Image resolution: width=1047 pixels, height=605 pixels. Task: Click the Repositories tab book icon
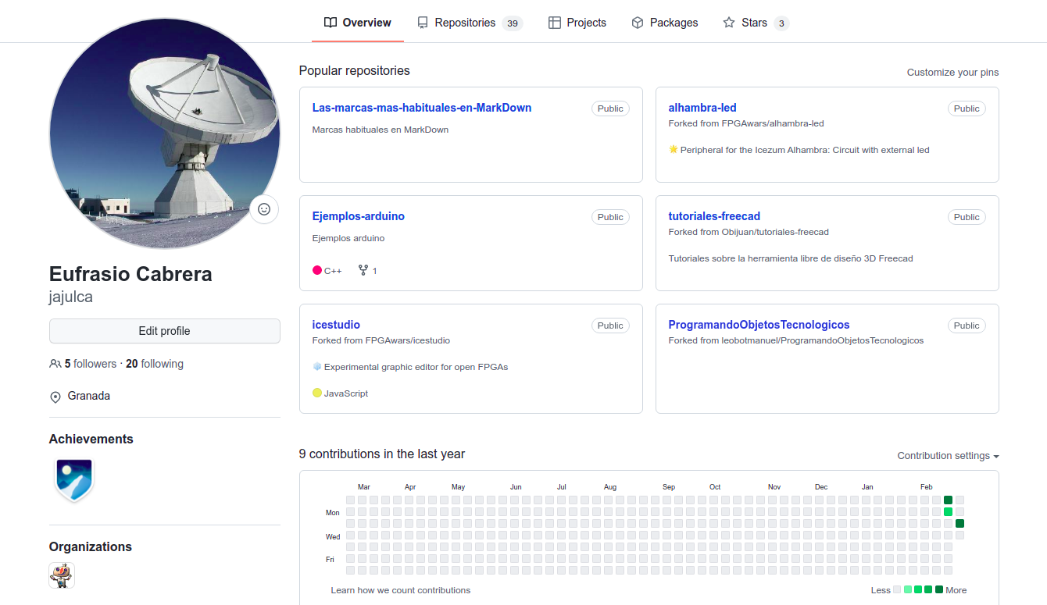coord(423,23)
